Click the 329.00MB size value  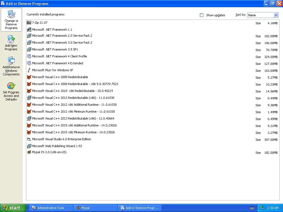point(271,57)
